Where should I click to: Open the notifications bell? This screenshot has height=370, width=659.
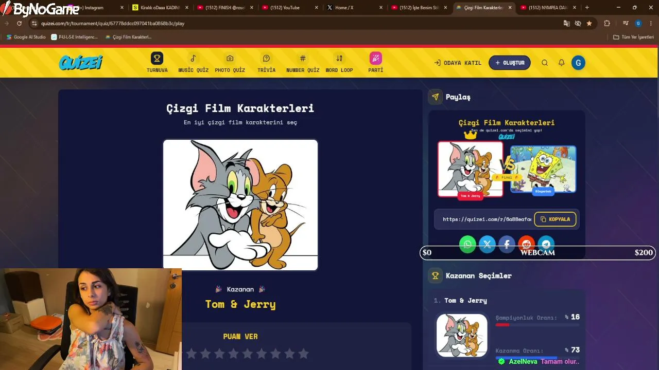coord(562,63)
